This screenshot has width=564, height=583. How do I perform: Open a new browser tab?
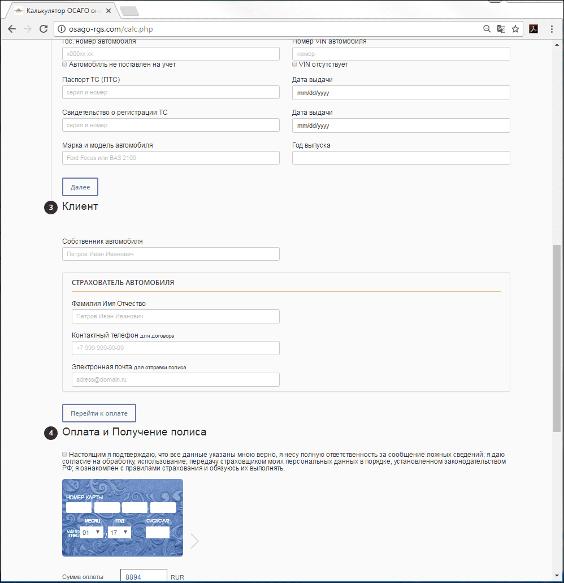coord(129,11)
